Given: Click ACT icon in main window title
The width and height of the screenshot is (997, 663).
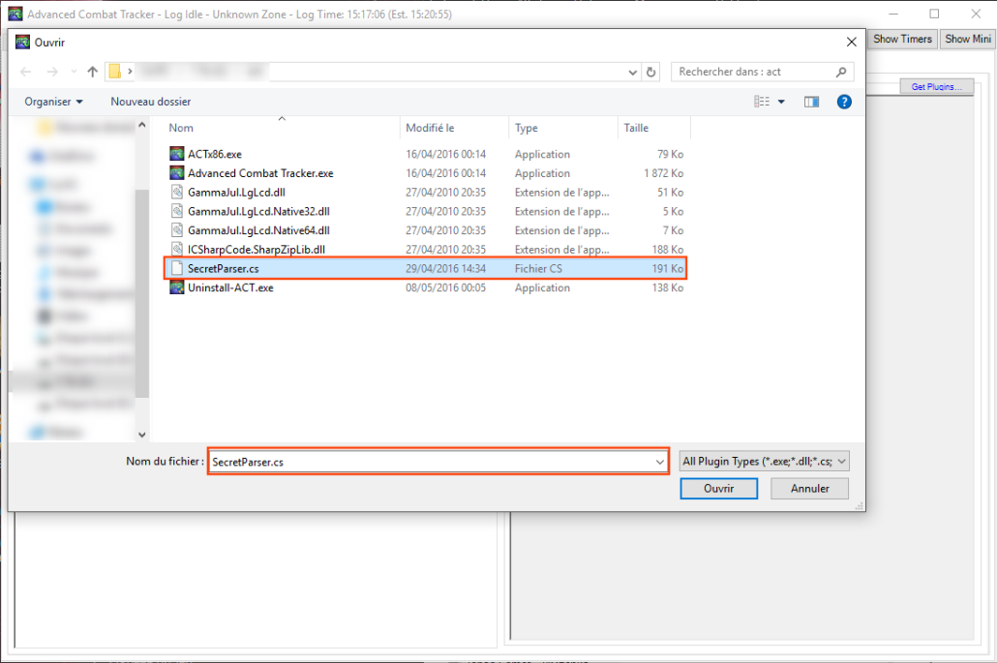Looking at the screenshot, I should [x=15, y=14].
